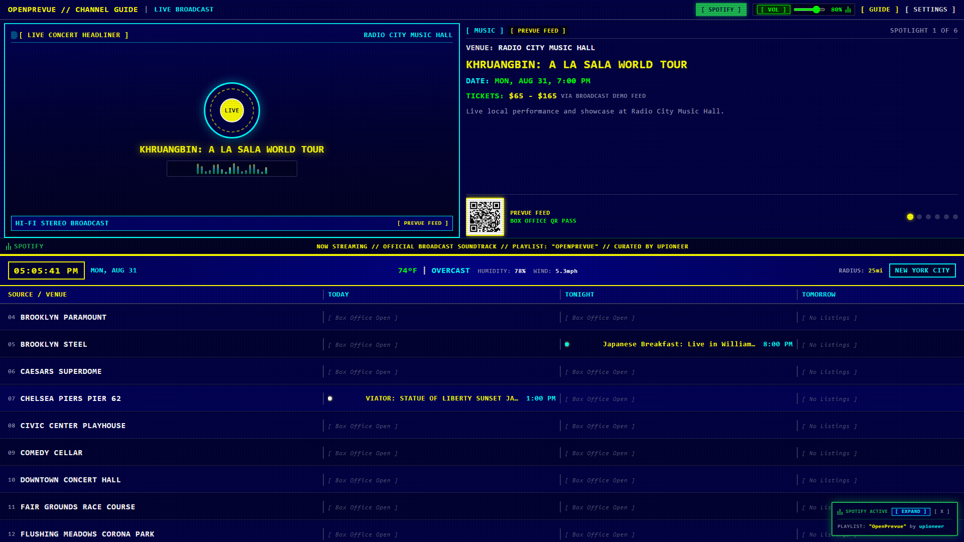
Task: Open the upioneer playlist author link
Action: coord(931,526)
